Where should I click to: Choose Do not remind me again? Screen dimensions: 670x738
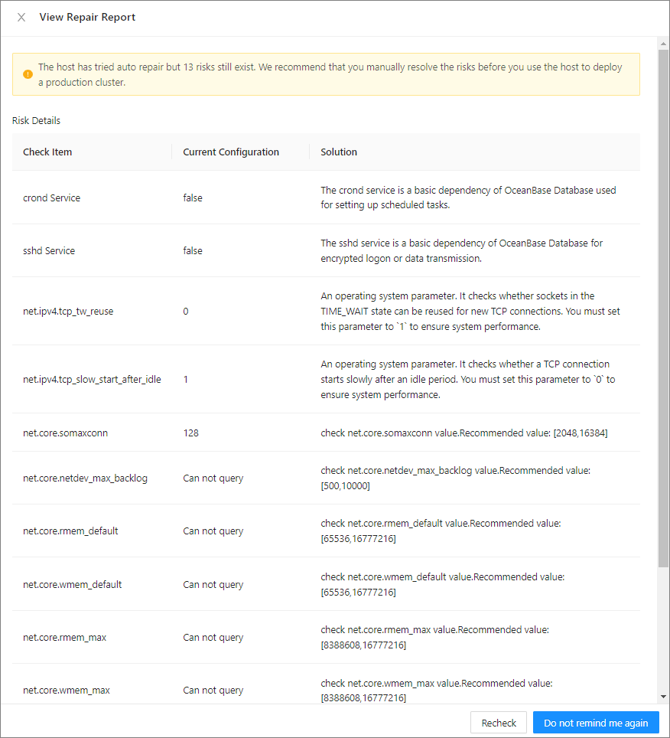pyautogui.click(x=596, y=723)
